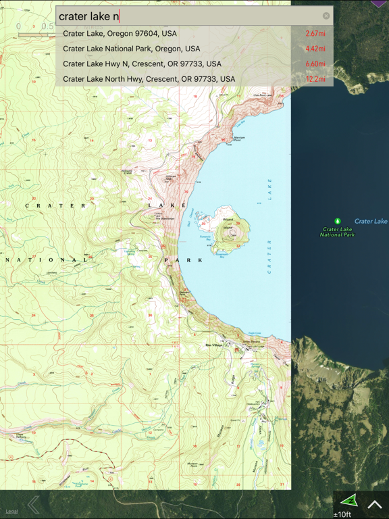Choose 'Crater Lake National Park, Oregon, USA' result
389x519 pixels.
click(194, 49)
